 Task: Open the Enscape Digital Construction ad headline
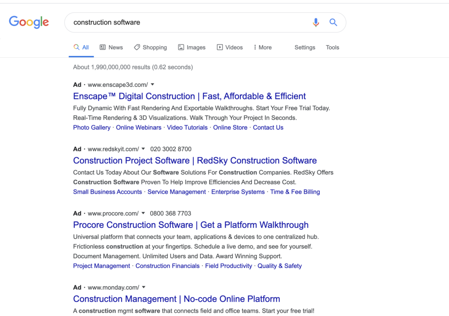(189, 96)
